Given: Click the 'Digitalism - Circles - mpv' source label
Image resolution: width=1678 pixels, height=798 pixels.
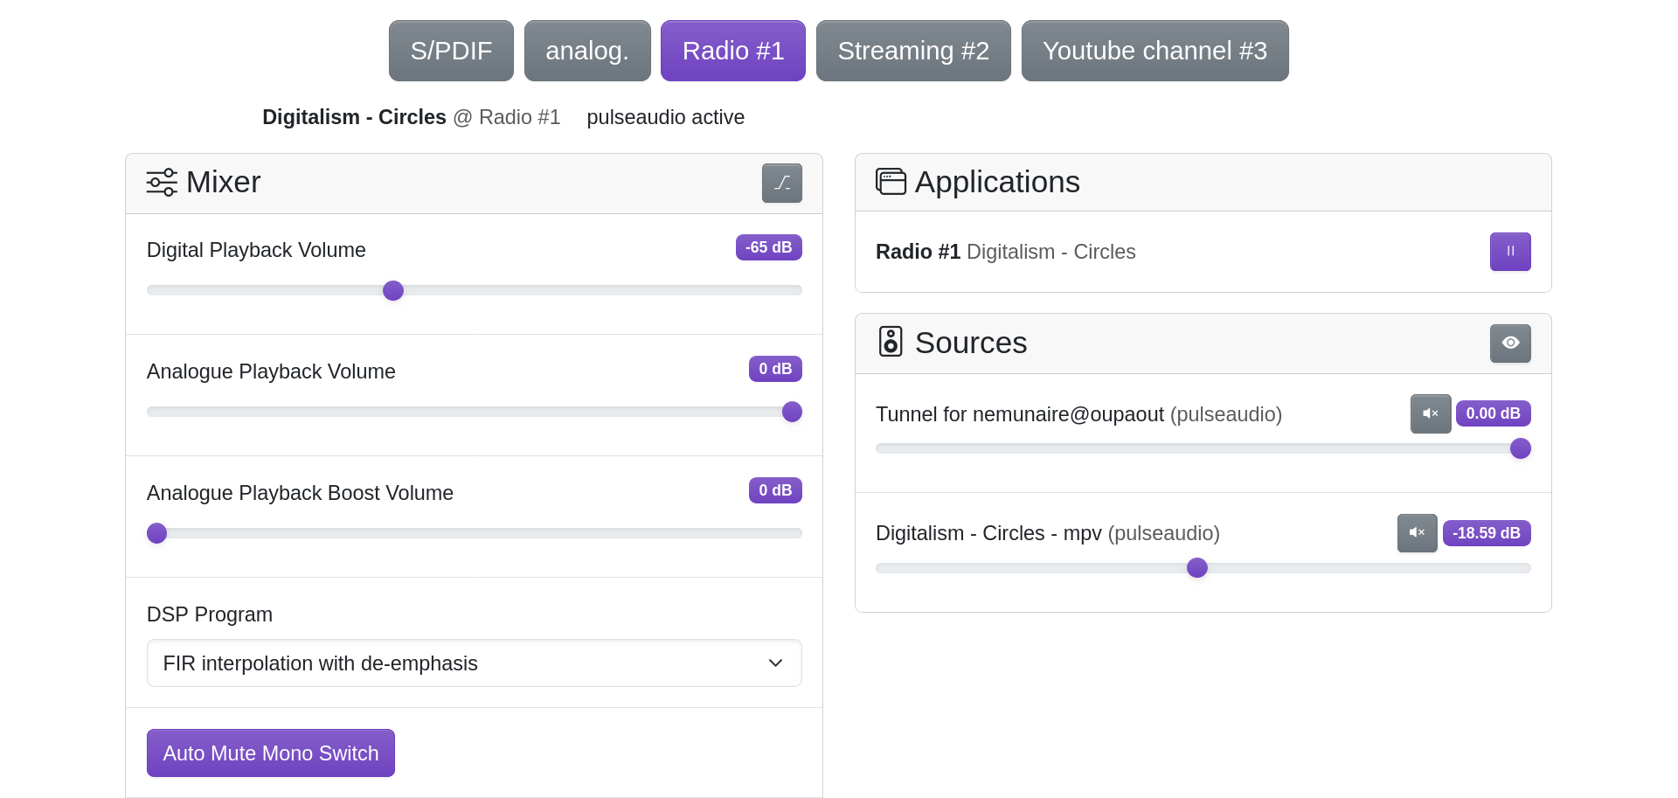Looking at the screenshot, I should pyautogui.click(x=988, y=533).
